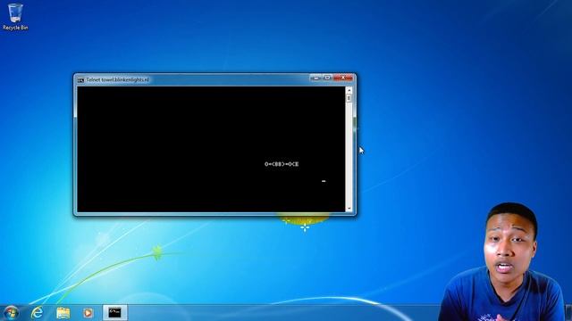572x321 pixels.
Task: Open the Recycle Bin desktop icon
Action: (x=15, y=17)
